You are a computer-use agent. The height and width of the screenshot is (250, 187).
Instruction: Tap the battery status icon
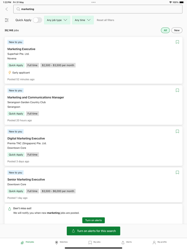181,2
